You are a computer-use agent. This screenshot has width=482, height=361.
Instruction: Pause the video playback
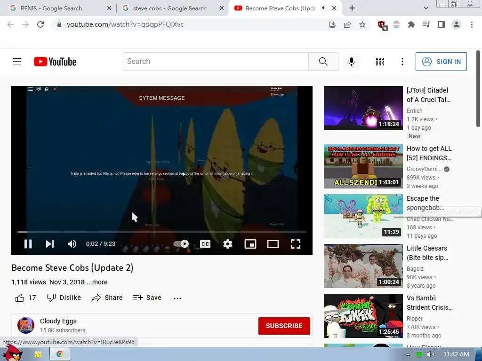pyautogui.click(x=28, y=244)
